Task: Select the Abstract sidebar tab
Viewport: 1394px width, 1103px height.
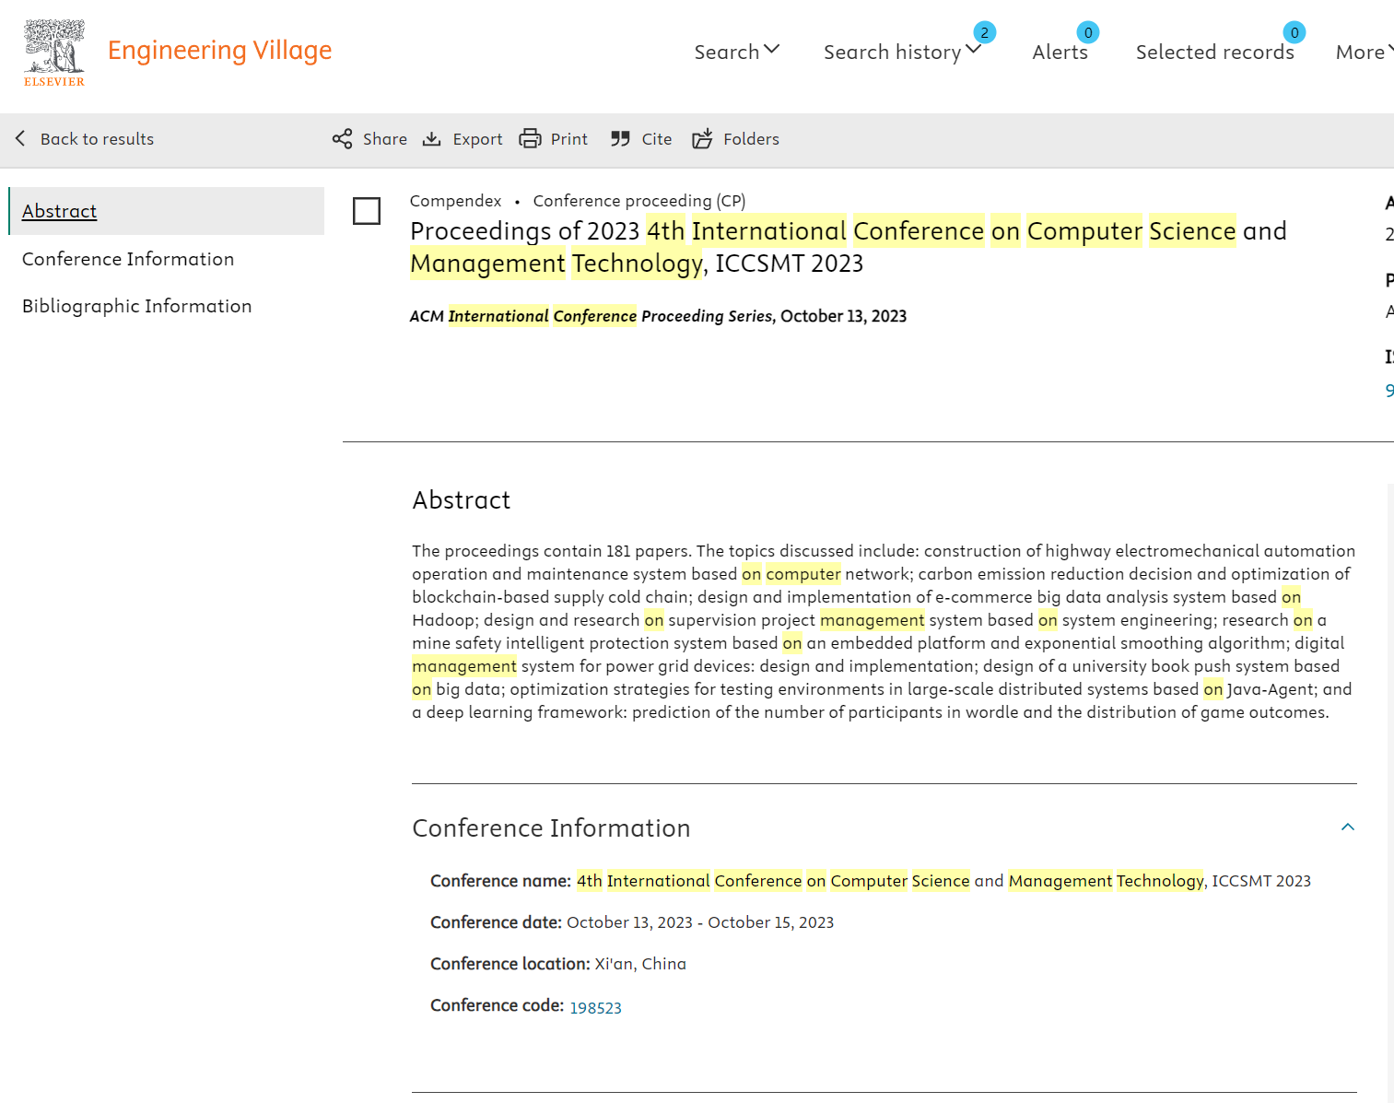Action: [x=167, y=211]
